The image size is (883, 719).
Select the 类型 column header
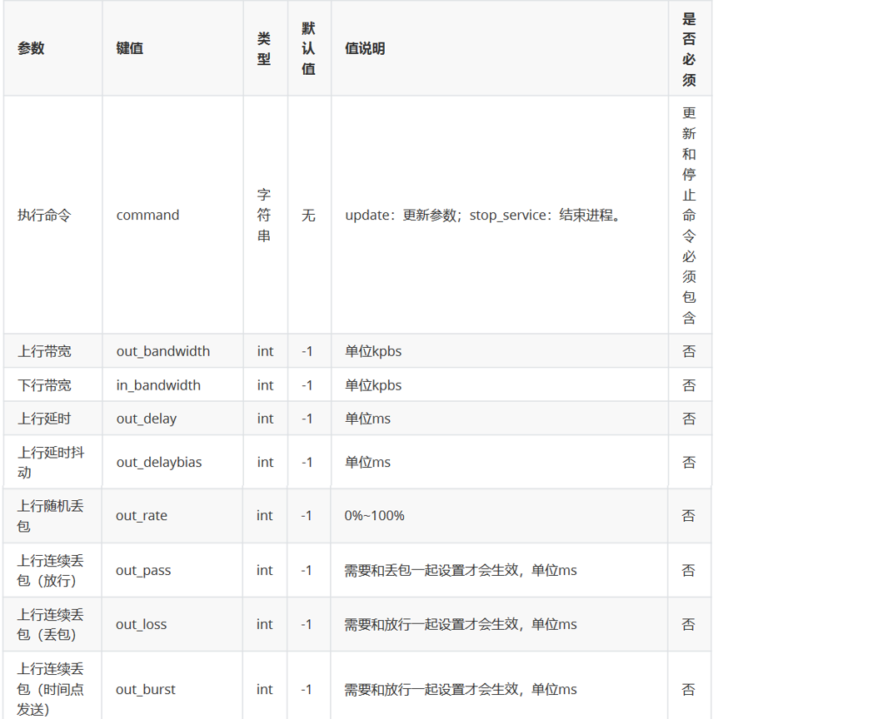pyautogui.click(x=265, y=48)
